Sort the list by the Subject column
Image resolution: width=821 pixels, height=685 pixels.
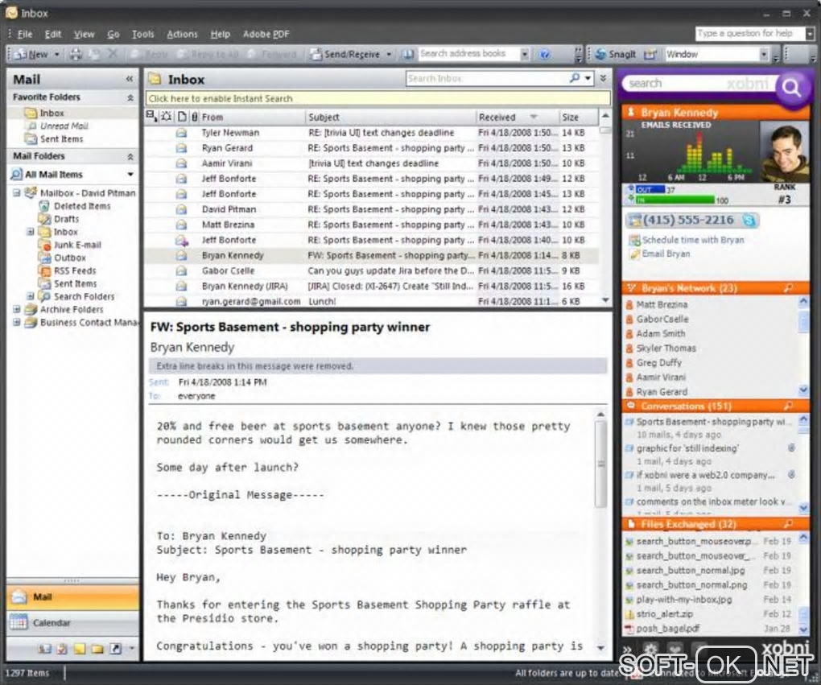pyautogui.click(x=390, y=118)
